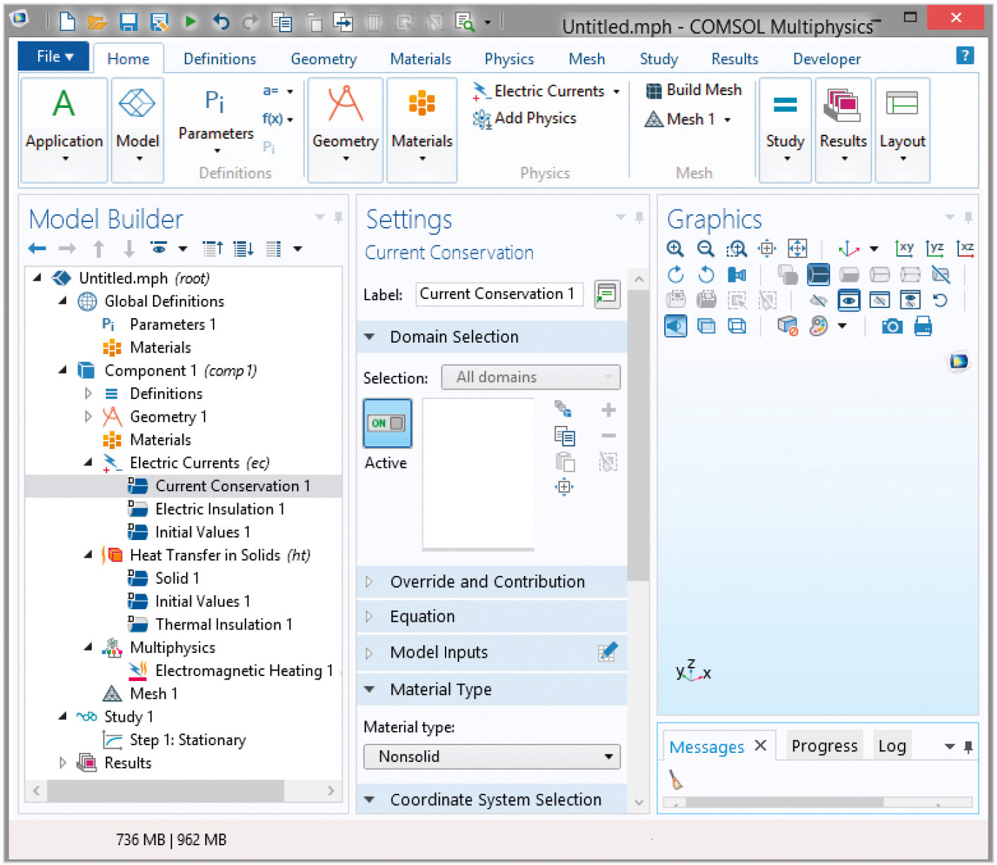Open the Selection All domains dropdown
Image resolution: width=997 pixels, height=865 pixels.
point(531,377)
